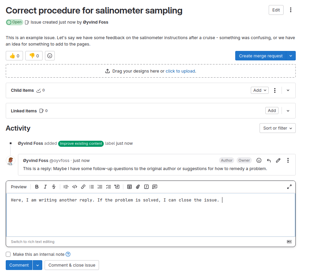Edit comment with the pencil icon
This screenshot has height=272, width=315.
click(278, 160)
